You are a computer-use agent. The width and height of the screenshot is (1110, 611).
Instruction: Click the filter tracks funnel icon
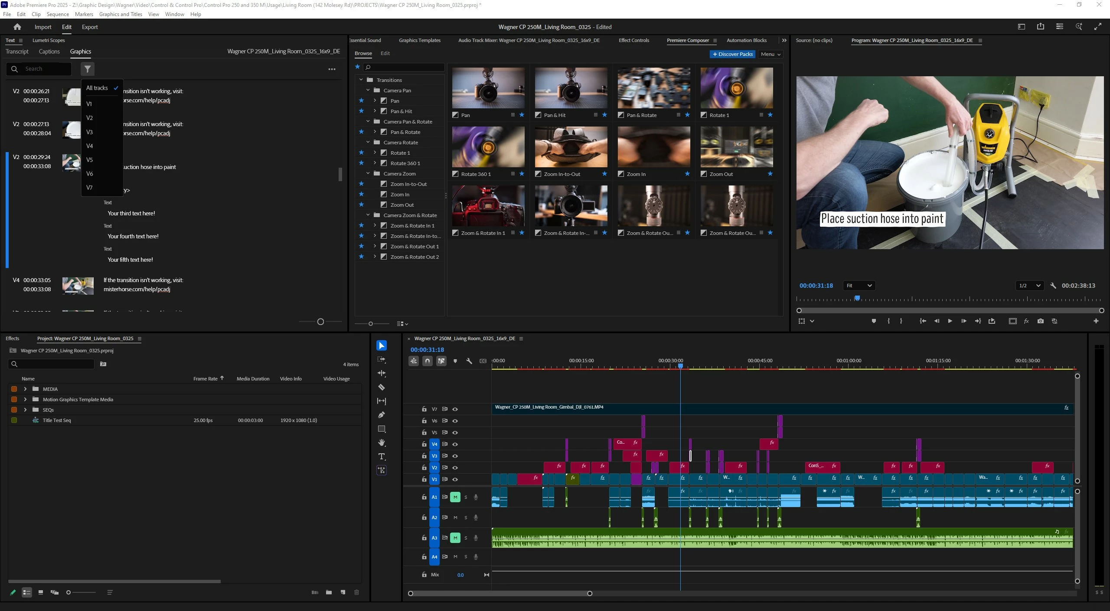[x=87, y=69]
